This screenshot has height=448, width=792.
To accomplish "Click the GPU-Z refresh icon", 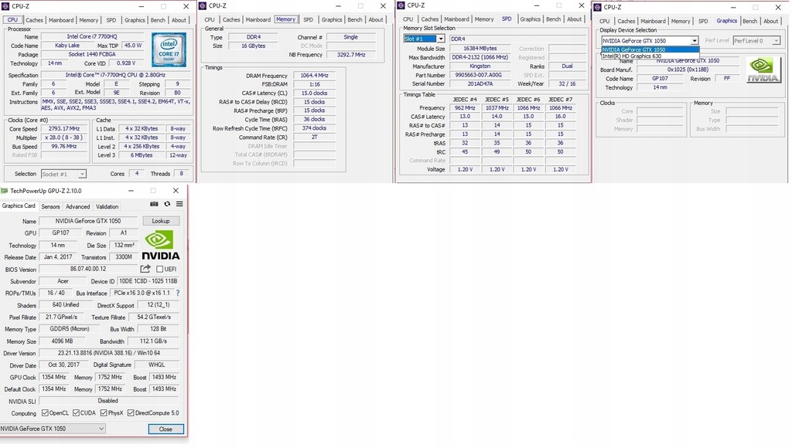I will (167, 204).
